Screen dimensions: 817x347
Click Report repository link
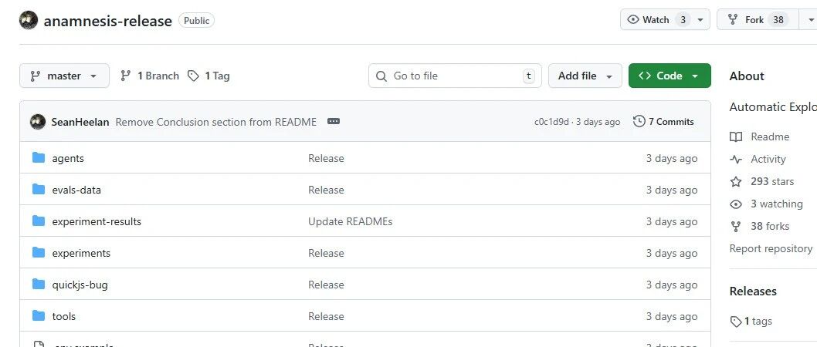771,248
